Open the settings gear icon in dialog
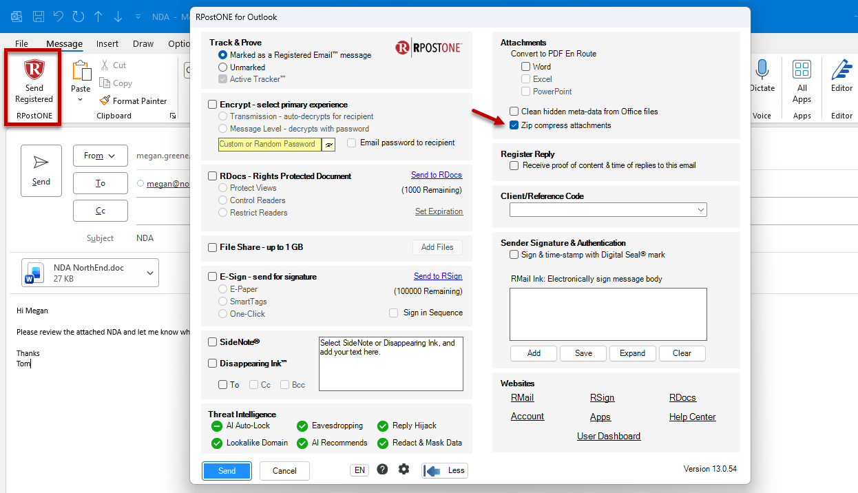 tap(404, 470)
